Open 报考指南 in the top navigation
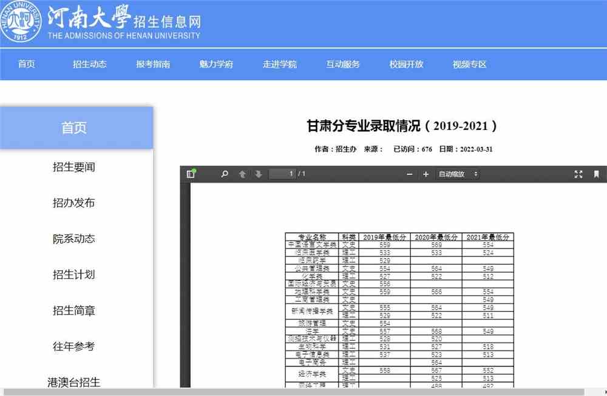The width and height of the screenshot is (607, 396). [x=153, y=64]
